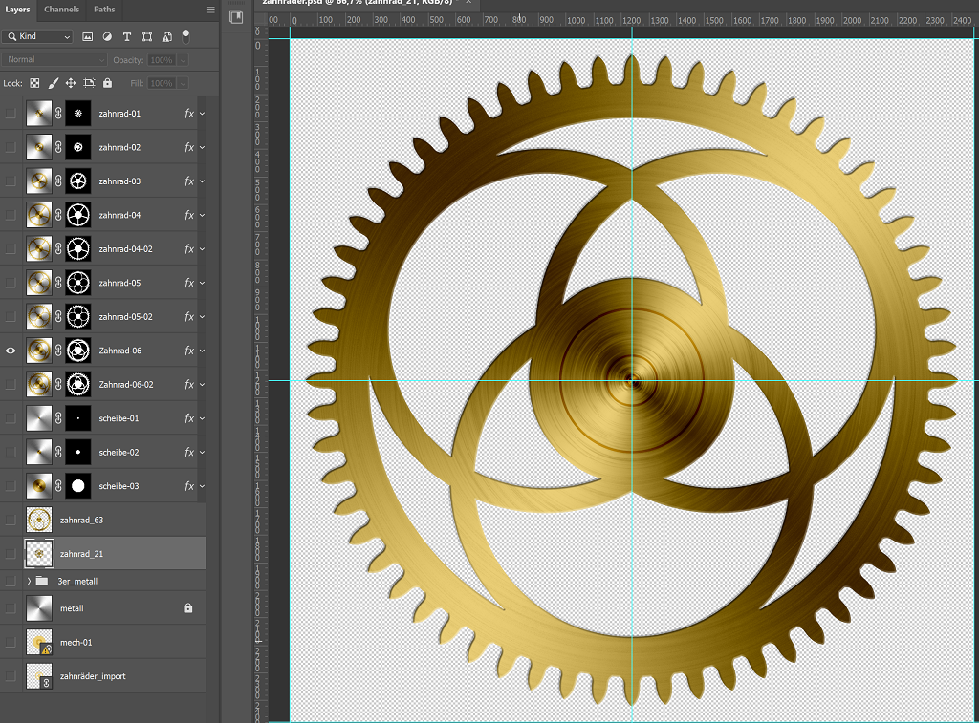Screen dimensions: 979x723
Task: Filter layers by smart objects icon
Action: click(x=166, y=37)
